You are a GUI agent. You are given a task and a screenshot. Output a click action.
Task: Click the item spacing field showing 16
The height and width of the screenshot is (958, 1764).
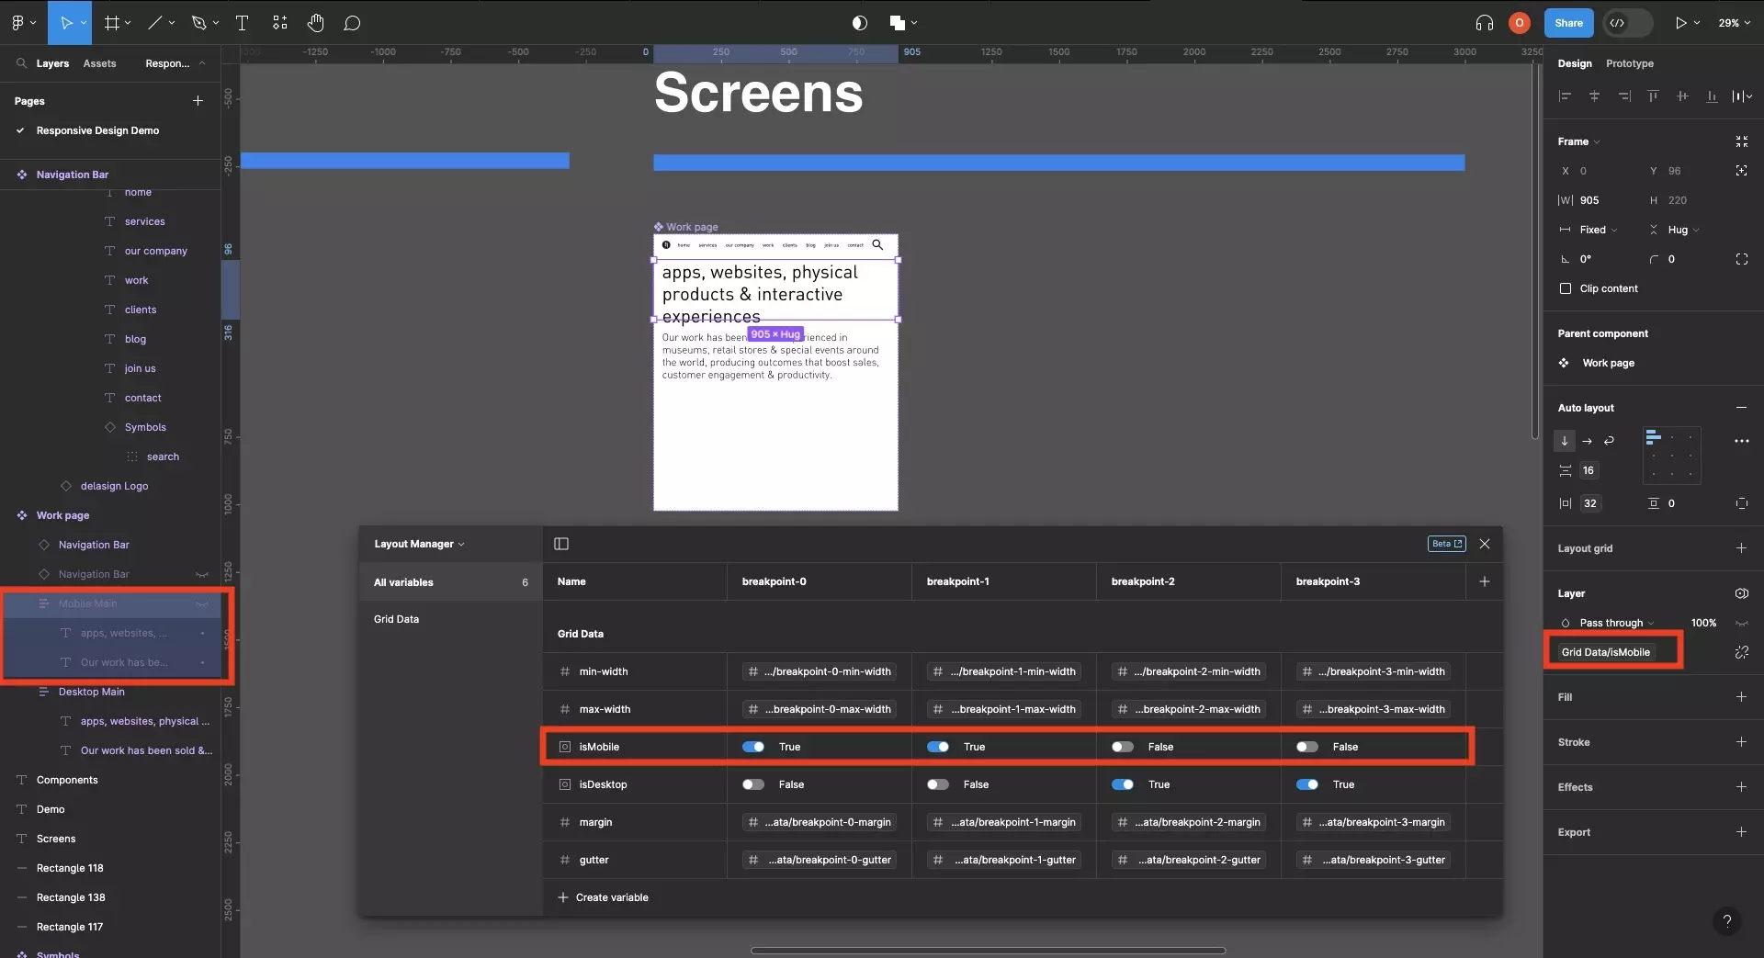click(1589, 470)
